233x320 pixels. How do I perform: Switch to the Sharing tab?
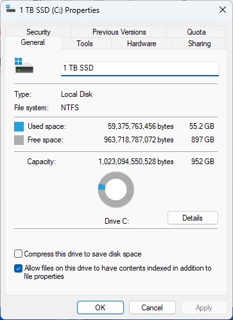199,44
